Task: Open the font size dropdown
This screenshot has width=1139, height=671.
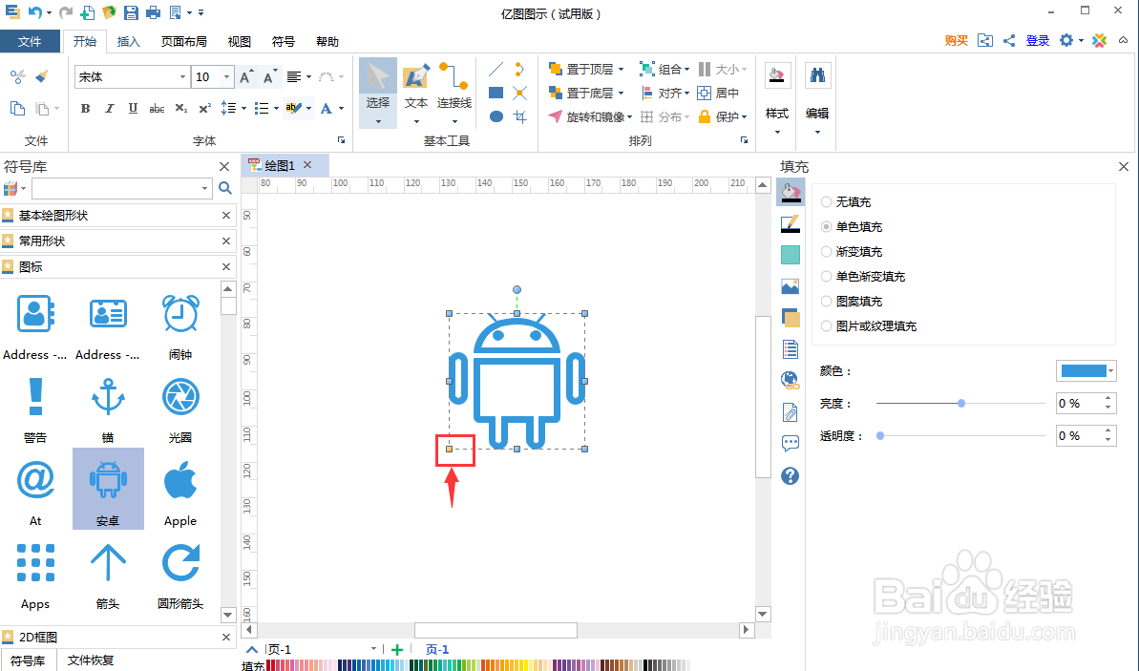Action: tap(226, 77)
